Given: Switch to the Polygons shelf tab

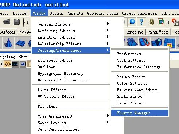Looking at the screenshot, I should (x=25, y=31).
